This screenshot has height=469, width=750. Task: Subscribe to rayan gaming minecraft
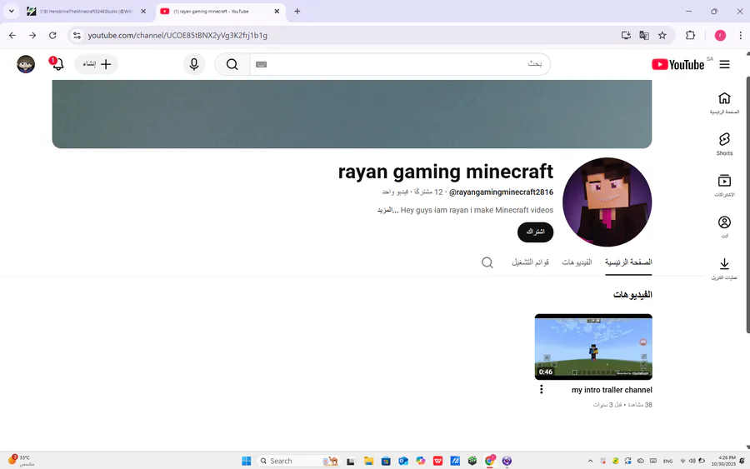(x=535, y=232)
